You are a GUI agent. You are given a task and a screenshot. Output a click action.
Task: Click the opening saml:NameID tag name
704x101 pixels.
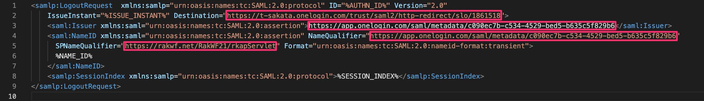[74, 36]
